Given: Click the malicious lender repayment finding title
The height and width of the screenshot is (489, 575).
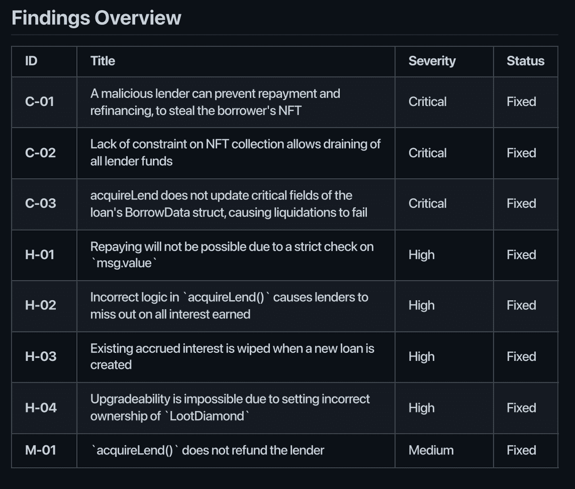Looking at the screenshot, I should click(215, 102).
